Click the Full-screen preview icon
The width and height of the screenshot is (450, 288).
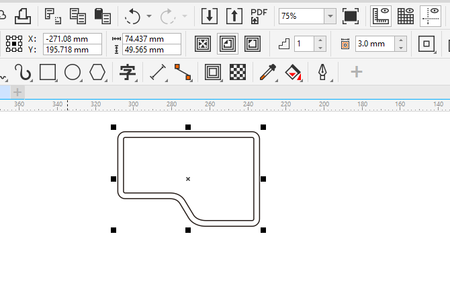pyautogui.click(x=351, y=16)
